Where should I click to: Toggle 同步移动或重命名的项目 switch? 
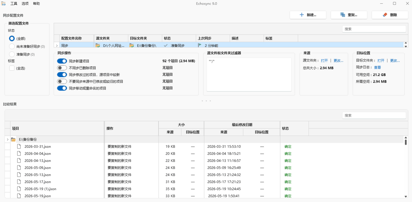62,88
